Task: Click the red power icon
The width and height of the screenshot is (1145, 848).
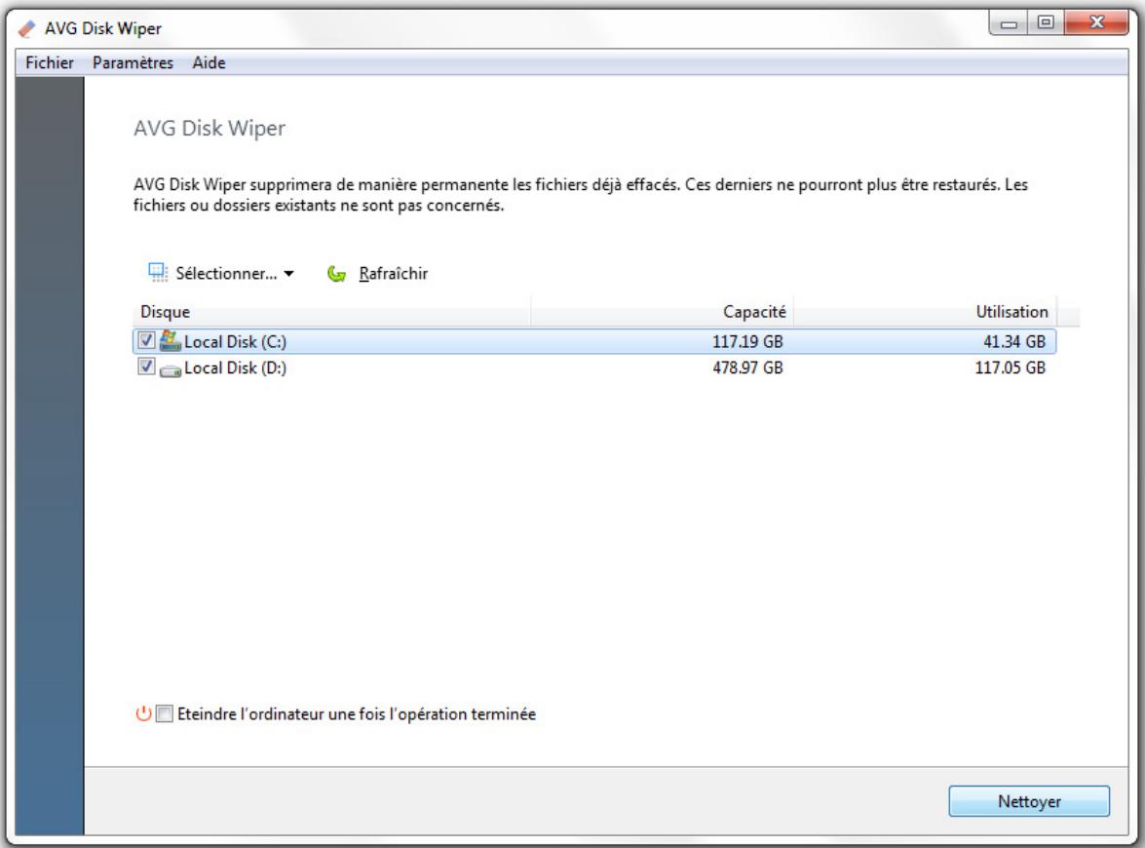Action: pyautogui.click(x=144, y=713)
